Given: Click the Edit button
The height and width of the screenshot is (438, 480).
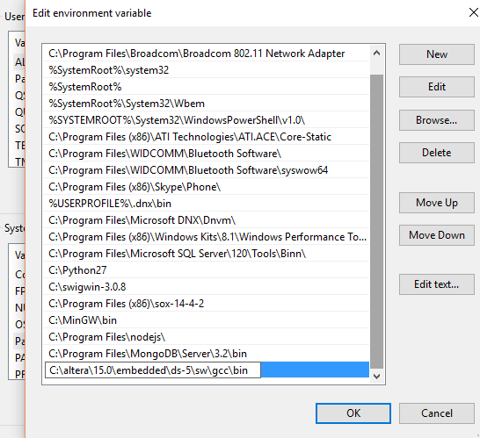Looking at the screenshot, I should click(437, 87).
